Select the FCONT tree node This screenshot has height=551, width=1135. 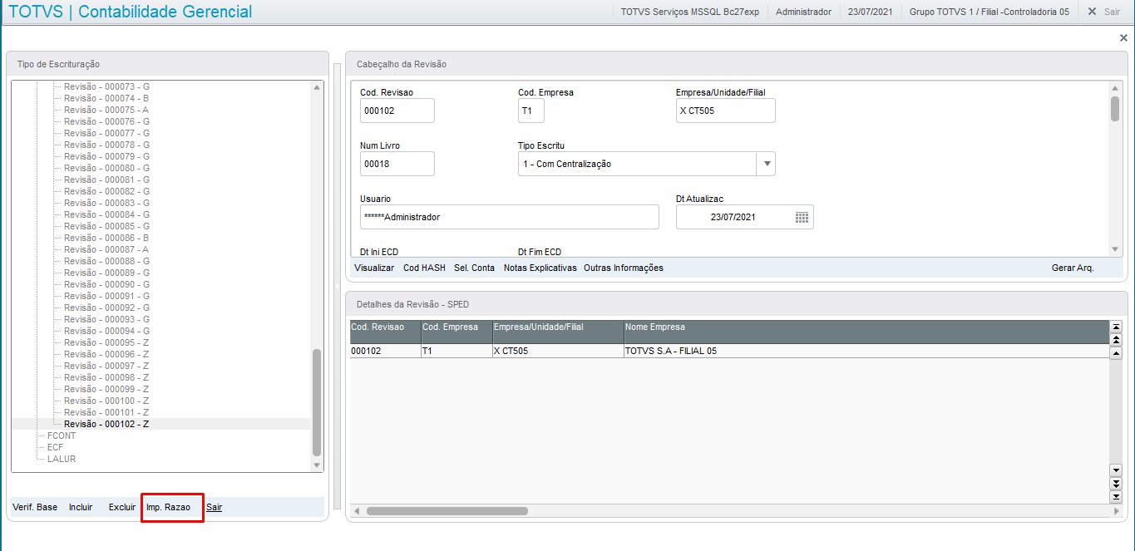62,435
